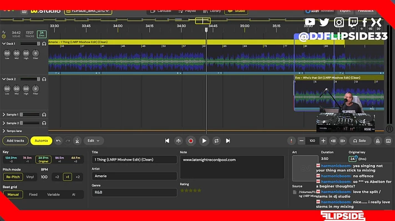The image size is (395, 221).
Task: Adjust Deck 1 Low EQ knob
Action: click(7, 53)
